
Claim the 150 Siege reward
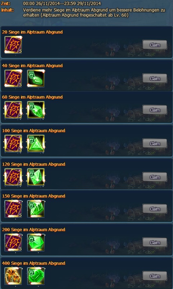155,209
